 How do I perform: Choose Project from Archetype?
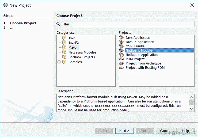[143, 63]
